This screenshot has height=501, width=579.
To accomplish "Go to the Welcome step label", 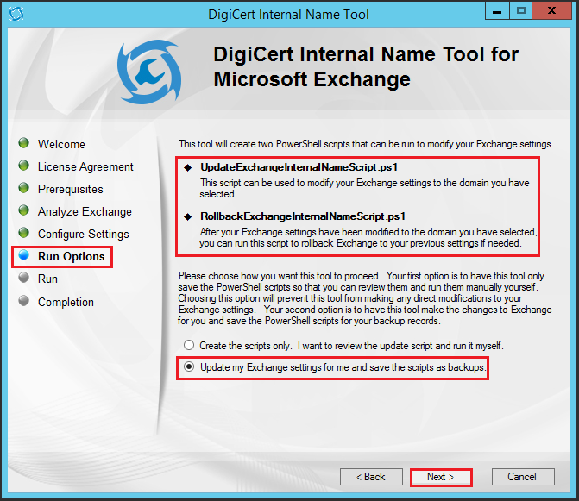I will [x=61, y=144].
